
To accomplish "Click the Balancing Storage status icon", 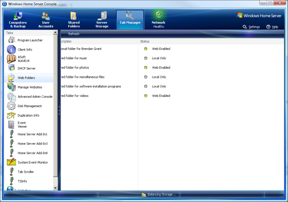I will (144, 195).
